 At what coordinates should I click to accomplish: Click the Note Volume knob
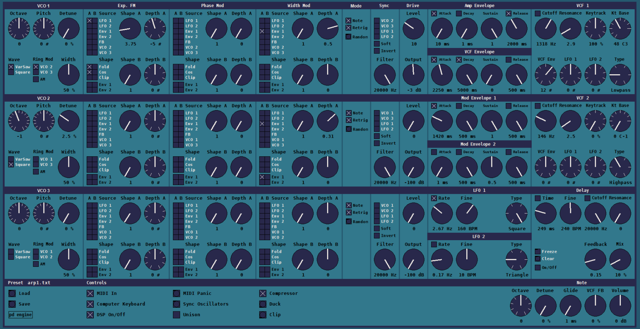620,306
